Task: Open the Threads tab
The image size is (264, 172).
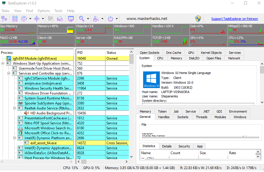Action: tap(201, 117)
